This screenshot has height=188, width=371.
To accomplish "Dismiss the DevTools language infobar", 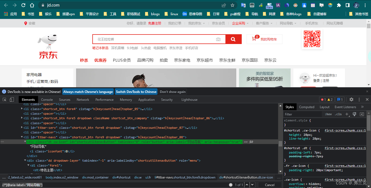I will pos(367,92).
